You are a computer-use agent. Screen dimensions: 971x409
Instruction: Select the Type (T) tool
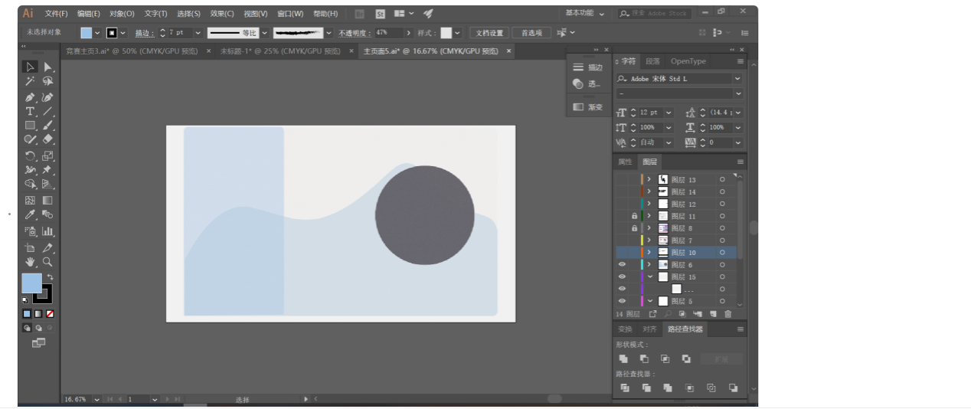click(x=30, y=112)
